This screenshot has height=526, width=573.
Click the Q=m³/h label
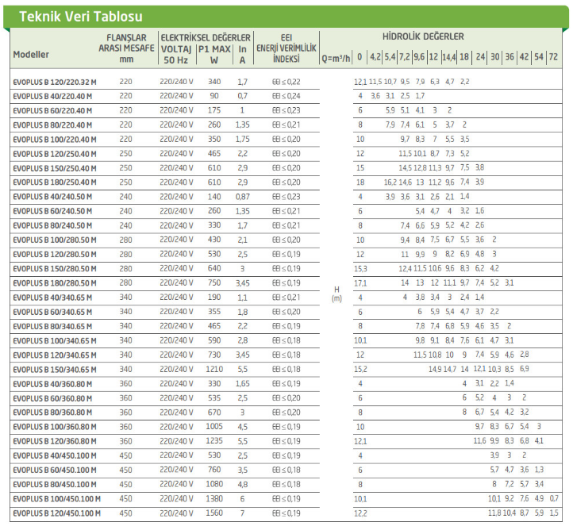336,58
